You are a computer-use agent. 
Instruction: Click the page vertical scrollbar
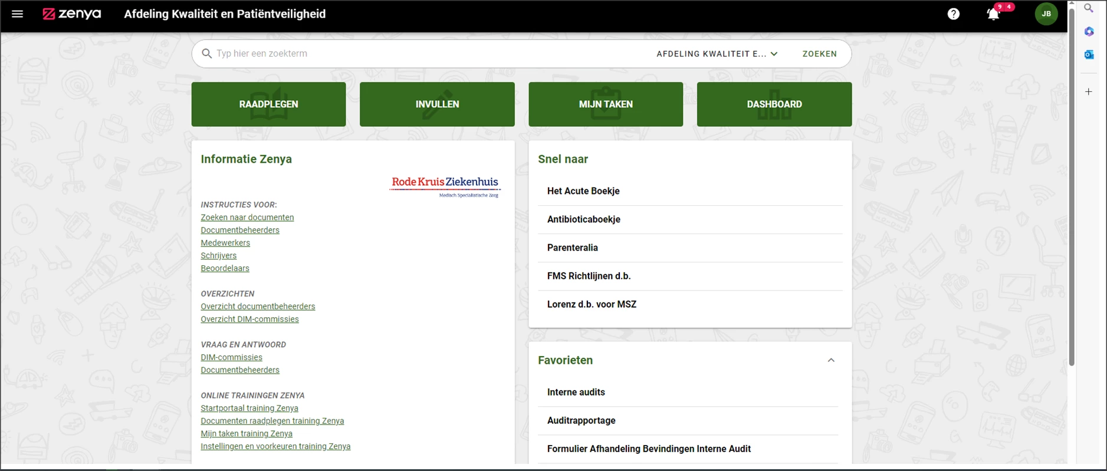(x=1072, y=189)
